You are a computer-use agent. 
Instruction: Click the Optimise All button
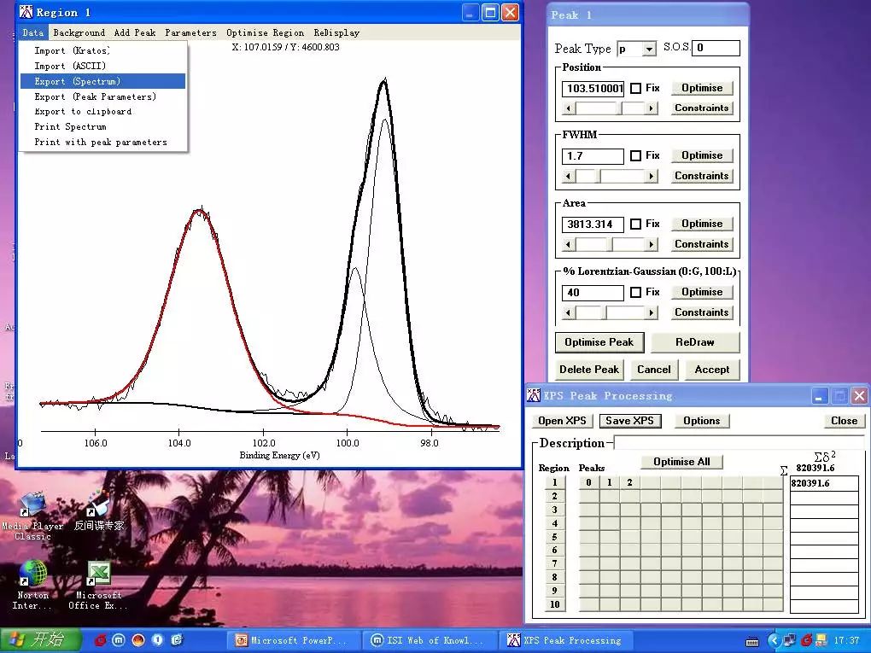click(x=681, y=462)
